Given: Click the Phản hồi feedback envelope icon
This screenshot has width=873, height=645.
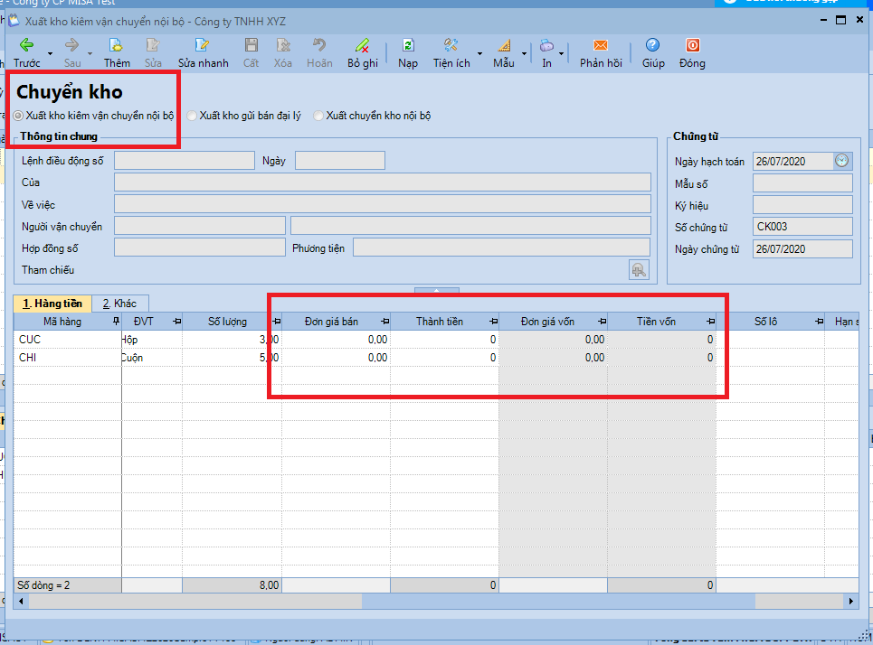Looking at the screenshot, I should [600, 45].
